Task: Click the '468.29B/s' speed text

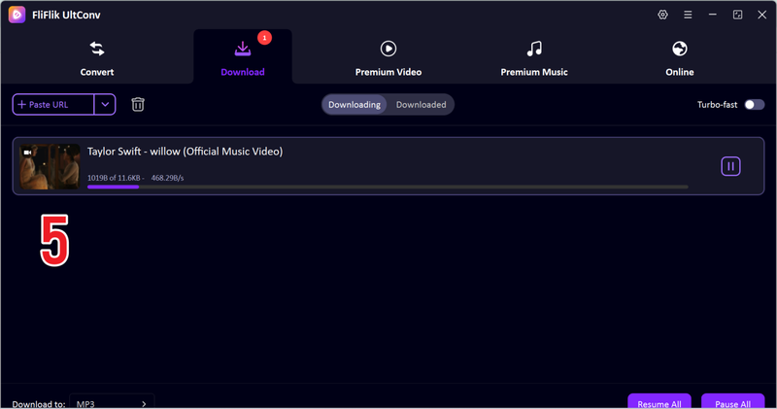Action: [x=167, y=178]
